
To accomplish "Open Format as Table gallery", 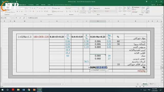I will coord(90,10).
